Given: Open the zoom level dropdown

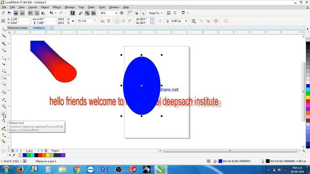Looking at the screenshot, I should (116, 13).
